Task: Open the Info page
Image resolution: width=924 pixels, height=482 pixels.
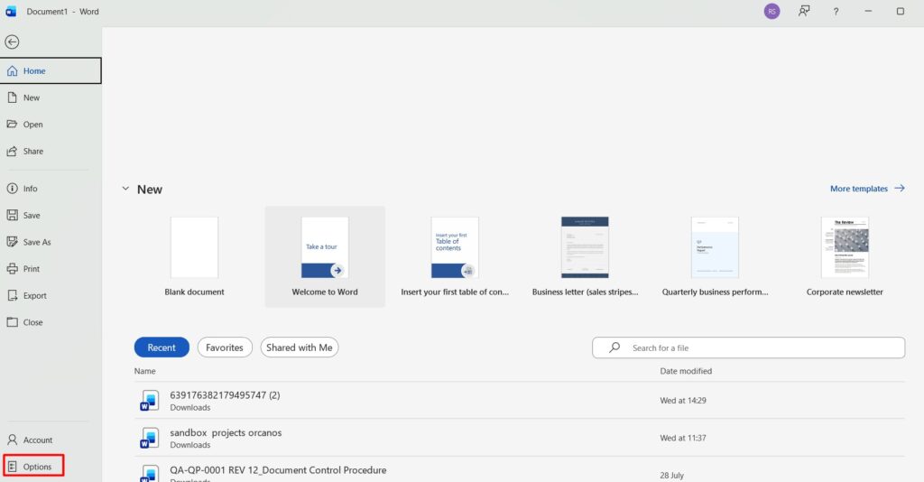Action: coord(51,189)
